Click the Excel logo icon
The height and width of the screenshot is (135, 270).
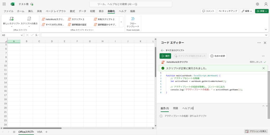tap(13, 4)
